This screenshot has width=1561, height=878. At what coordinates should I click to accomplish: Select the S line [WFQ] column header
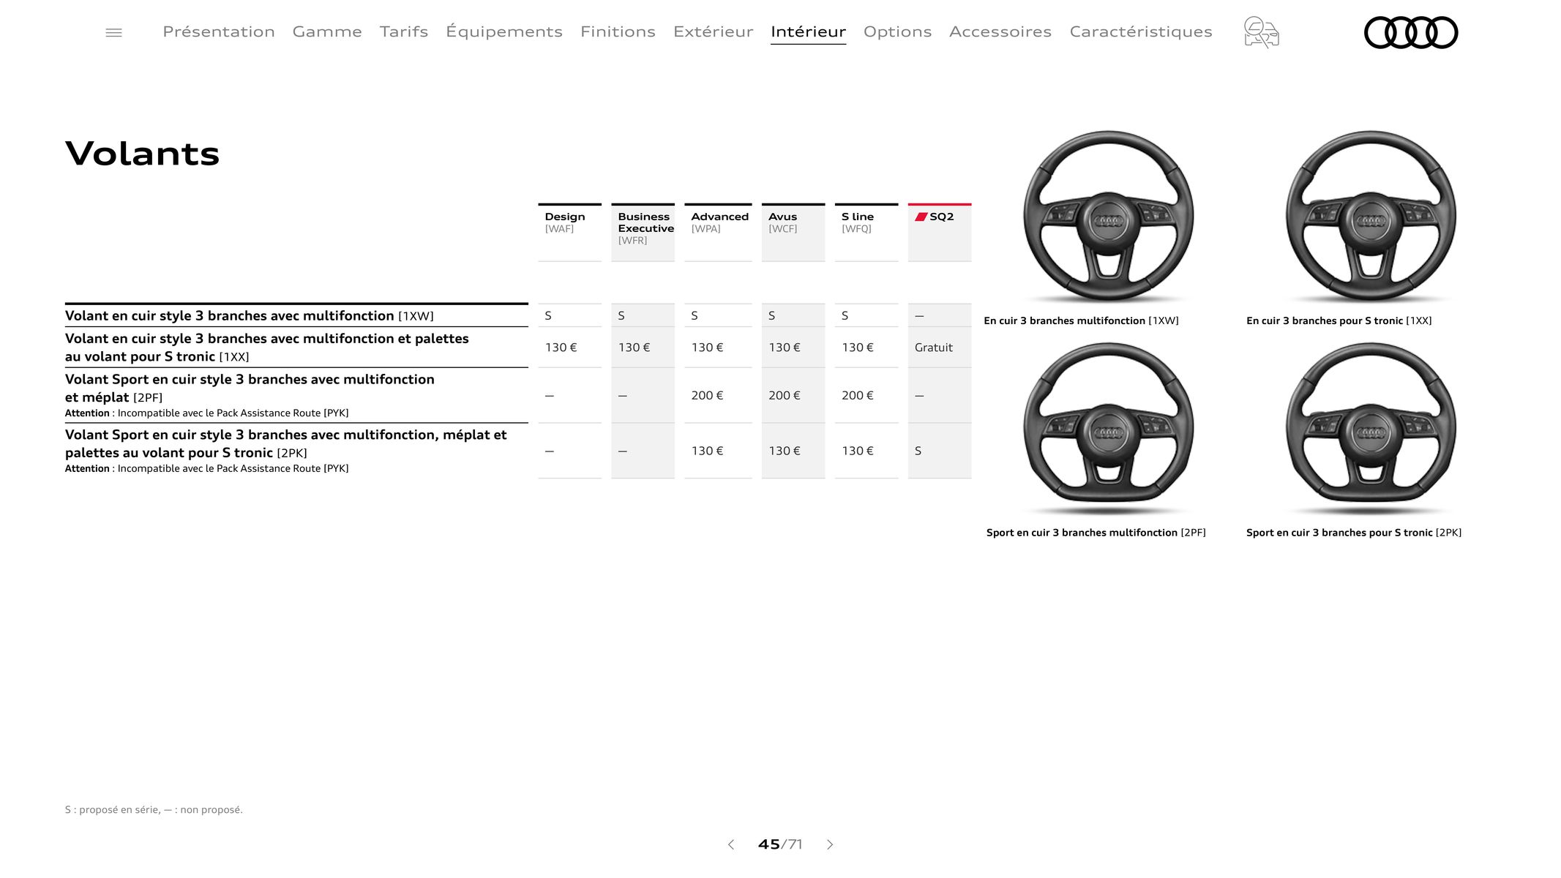[866, 232]
